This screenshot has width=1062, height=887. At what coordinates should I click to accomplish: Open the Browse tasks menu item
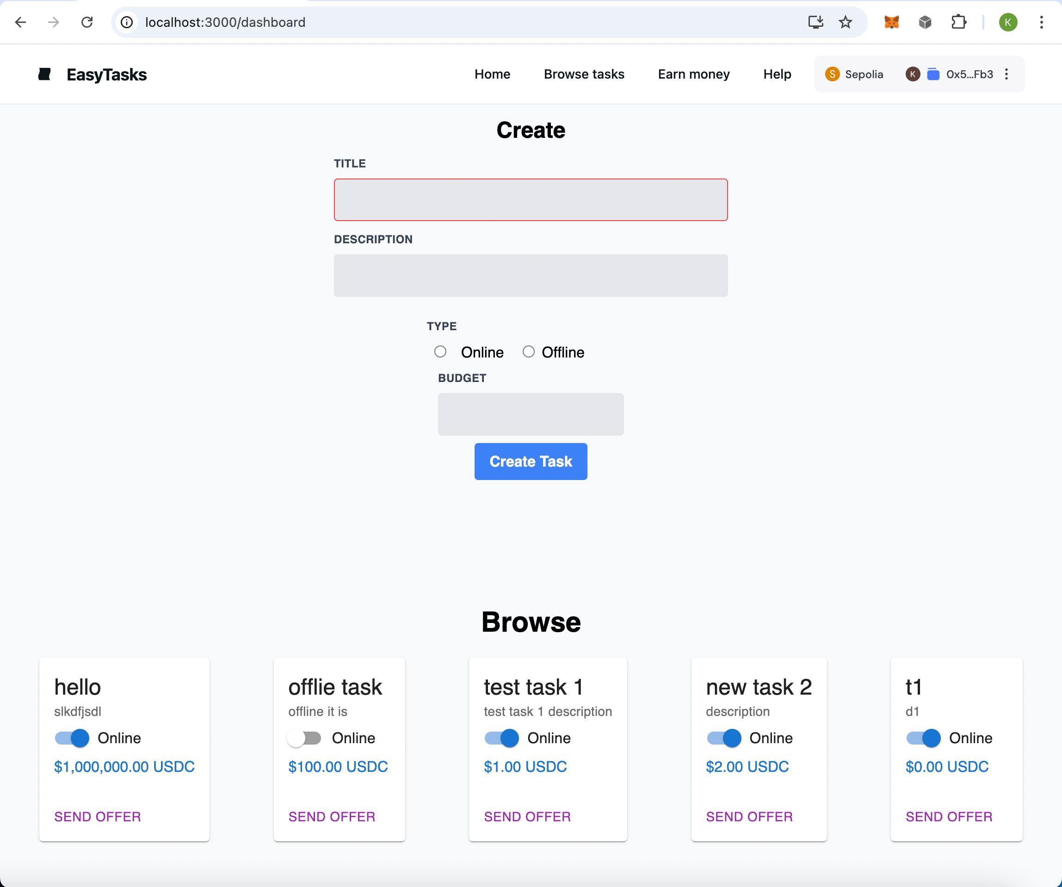[584, 73]
